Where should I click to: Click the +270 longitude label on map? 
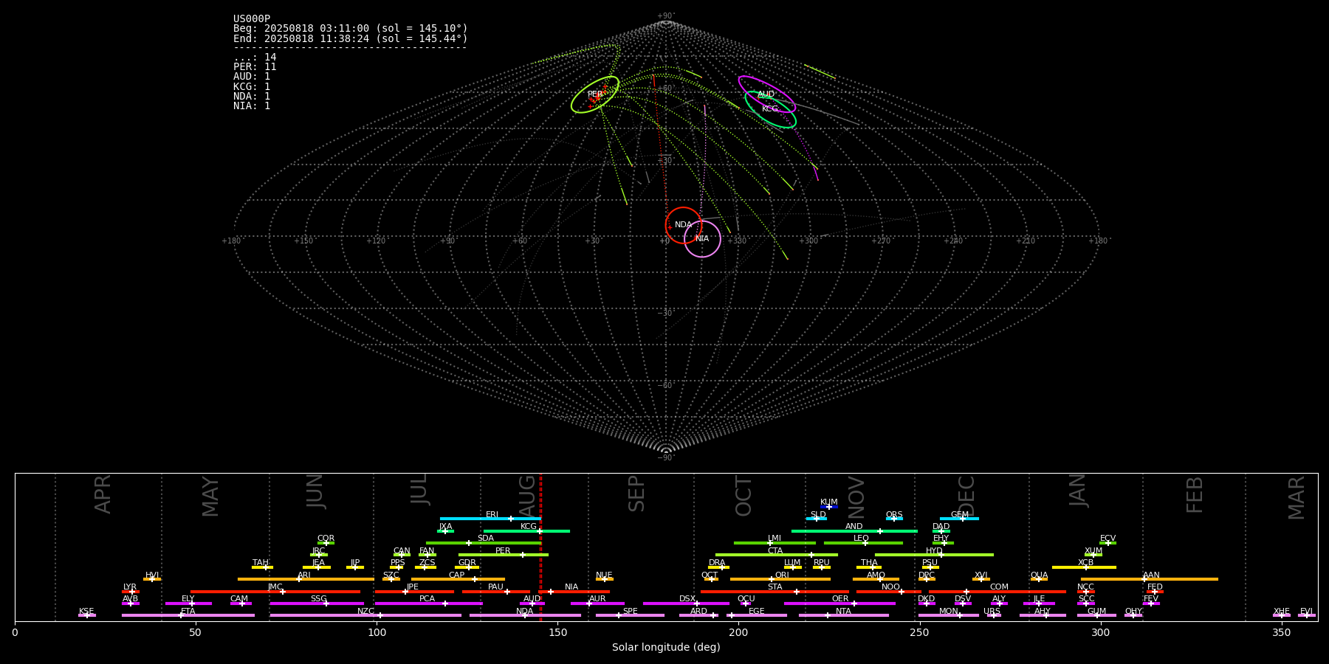881,241
